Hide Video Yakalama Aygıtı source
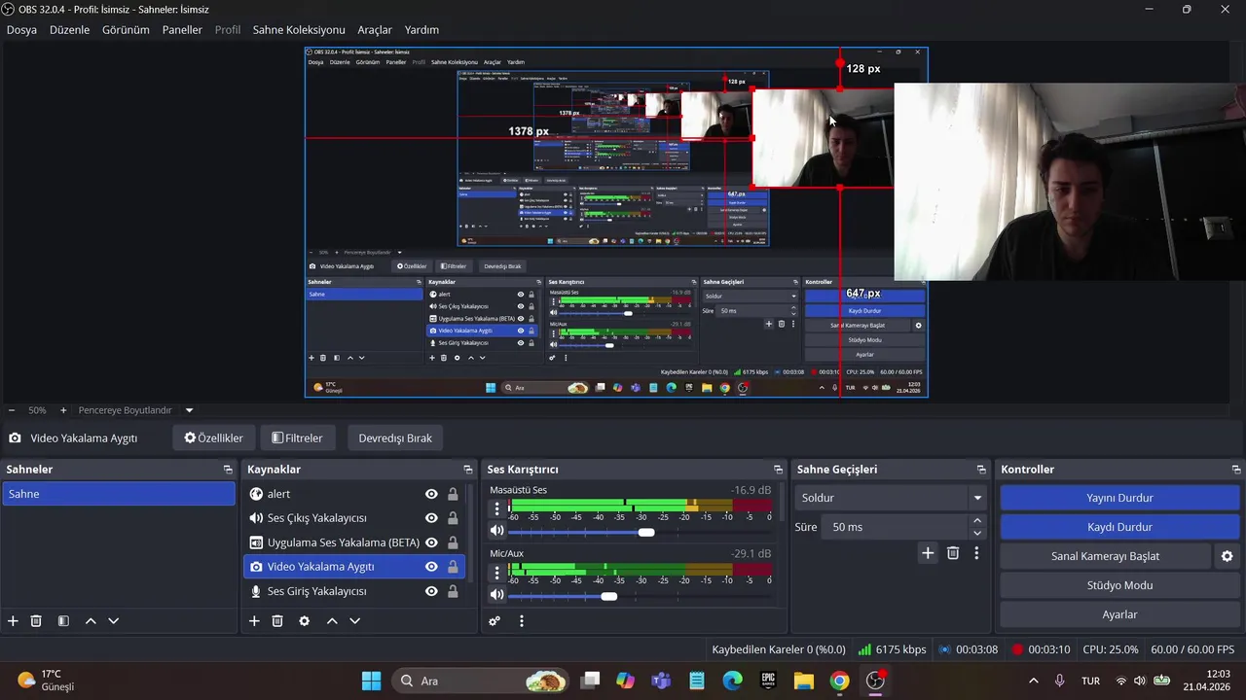The height and width of the screenshot is (700, 1246). click(x=431, y=567)
